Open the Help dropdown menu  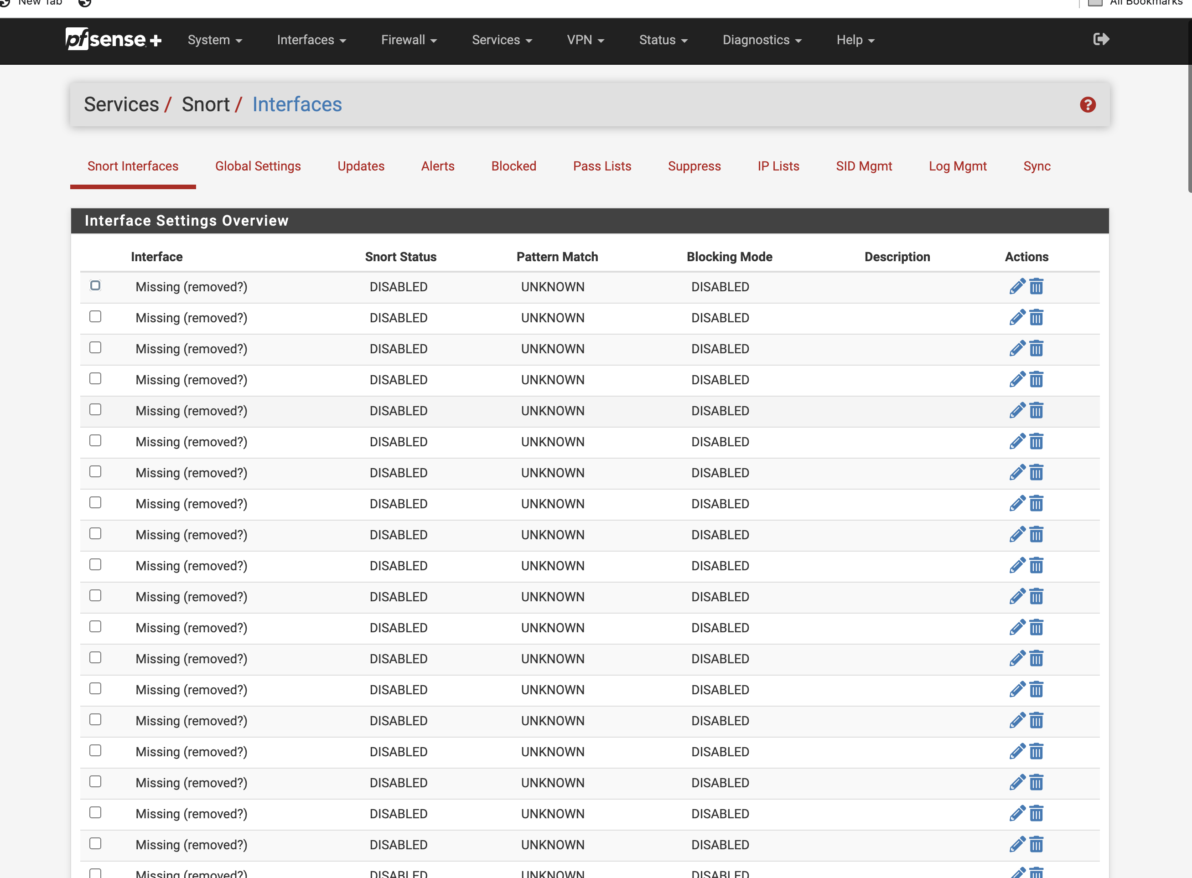click(855, 40)
